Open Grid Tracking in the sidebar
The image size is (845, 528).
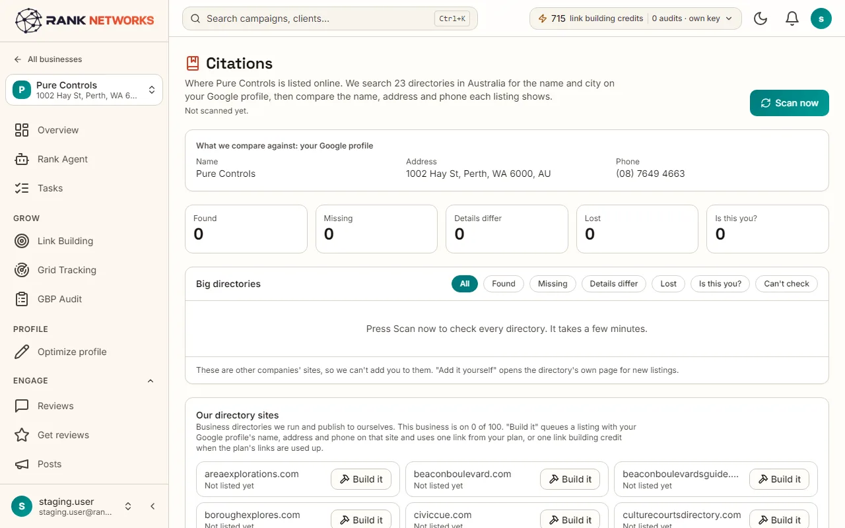(x=84, y=270)
